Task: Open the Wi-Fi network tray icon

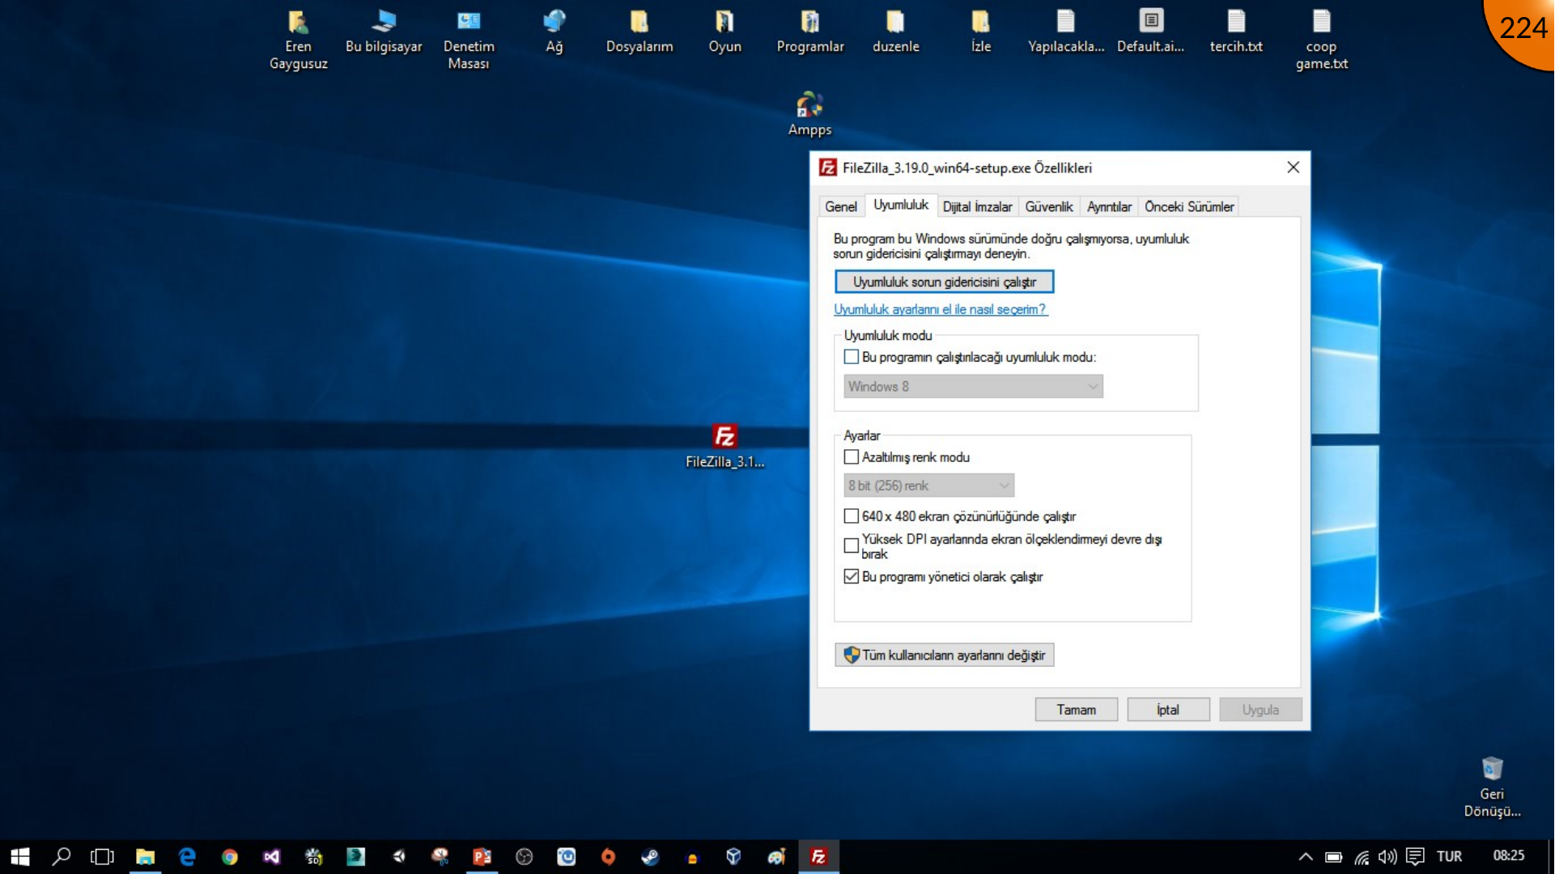Action: (x=1362, y=856)
